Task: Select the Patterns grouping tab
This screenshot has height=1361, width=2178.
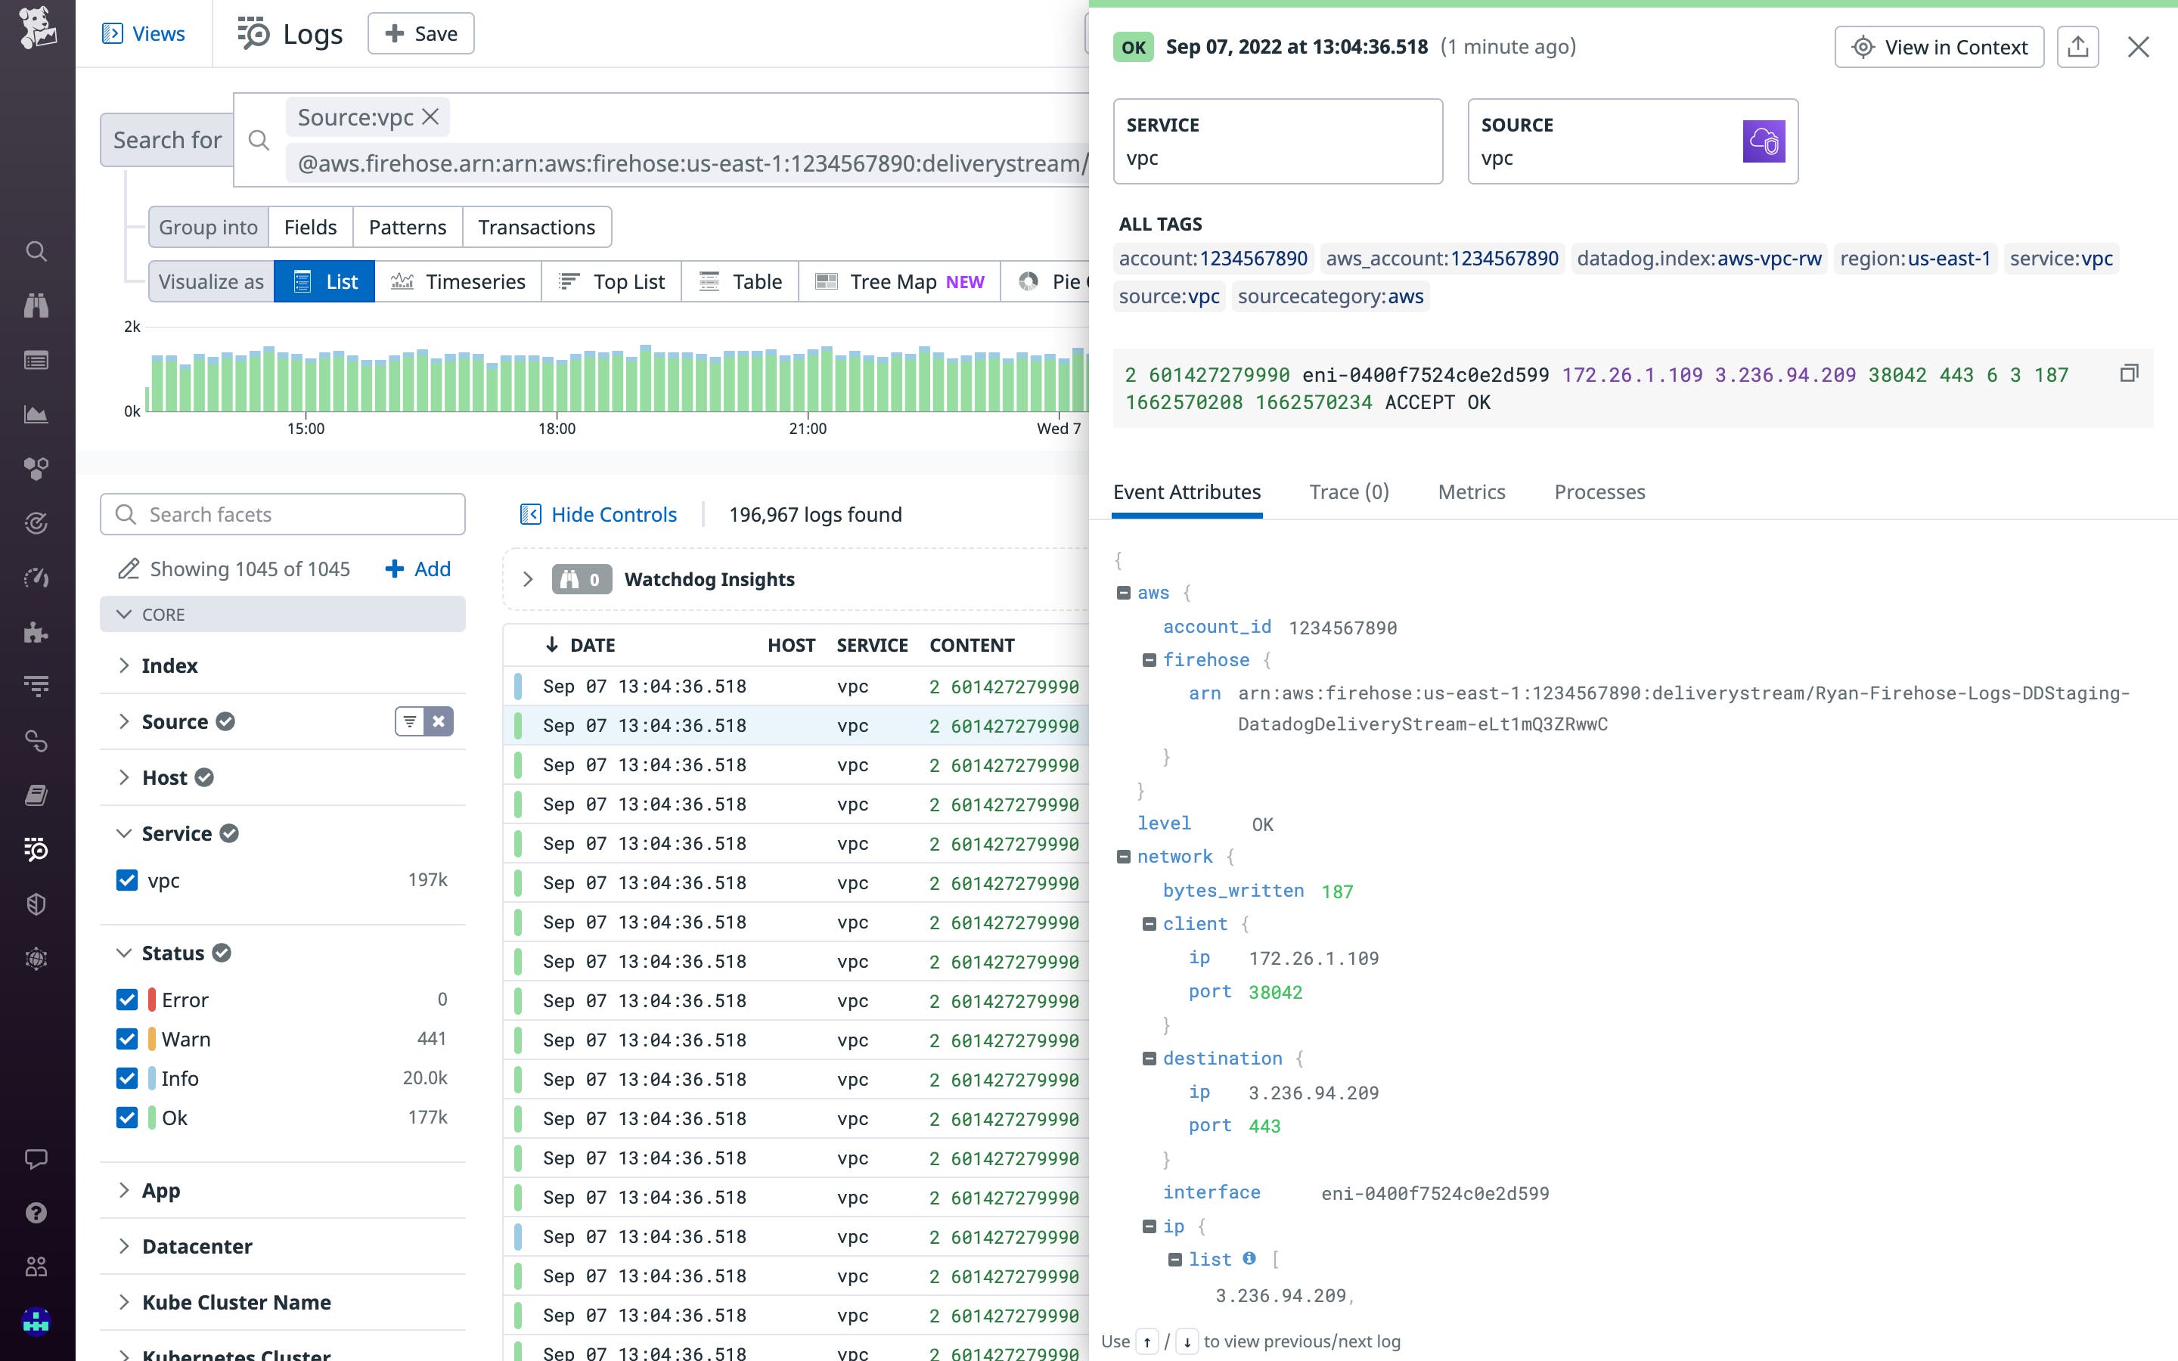Action: click(x=407, y=227)
